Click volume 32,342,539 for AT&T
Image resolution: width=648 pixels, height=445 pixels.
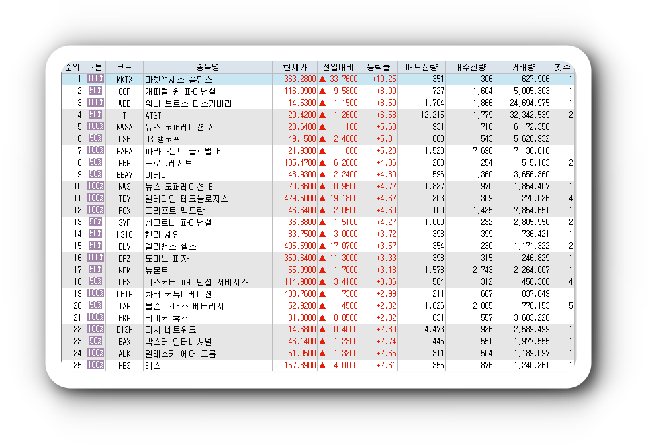(530, 115)
